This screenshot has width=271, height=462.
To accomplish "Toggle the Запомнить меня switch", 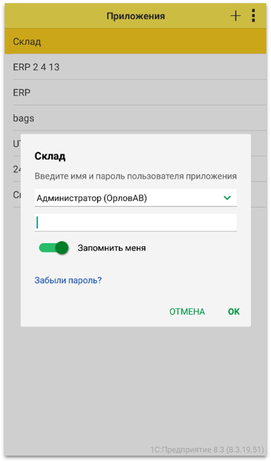I will pos(54,248).
